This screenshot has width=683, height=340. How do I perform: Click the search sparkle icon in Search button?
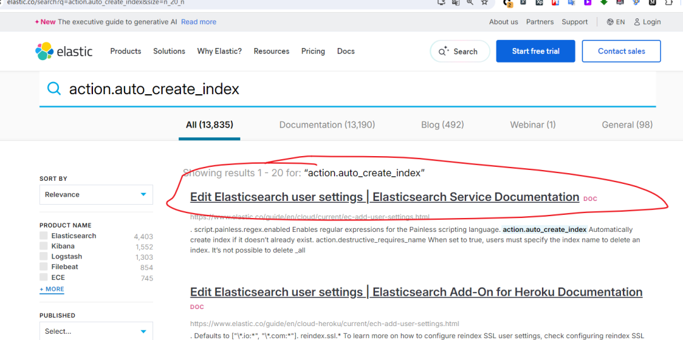443,51
